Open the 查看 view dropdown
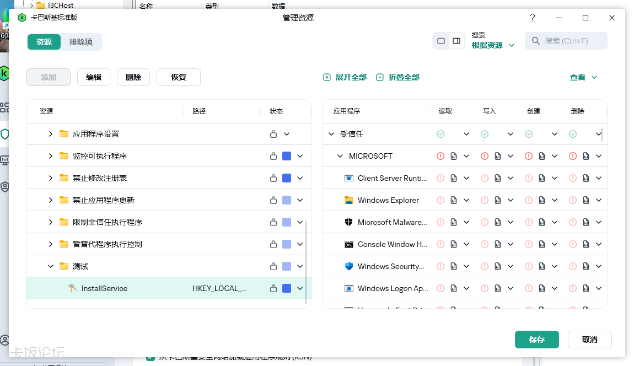634x366 pixels. (x=583, y=77)
